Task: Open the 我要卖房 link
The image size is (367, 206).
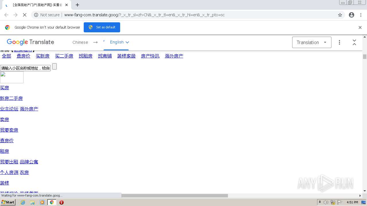Action: click(x=9, y=130)
